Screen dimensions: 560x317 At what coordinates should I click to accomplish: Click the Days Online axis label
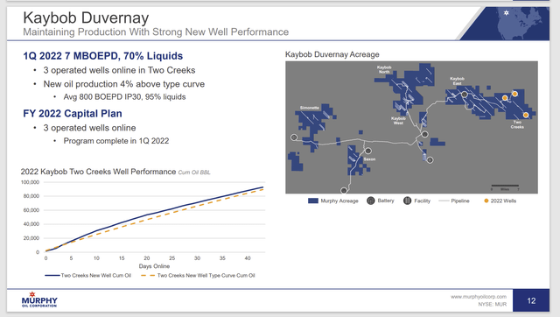coord(154,266)
